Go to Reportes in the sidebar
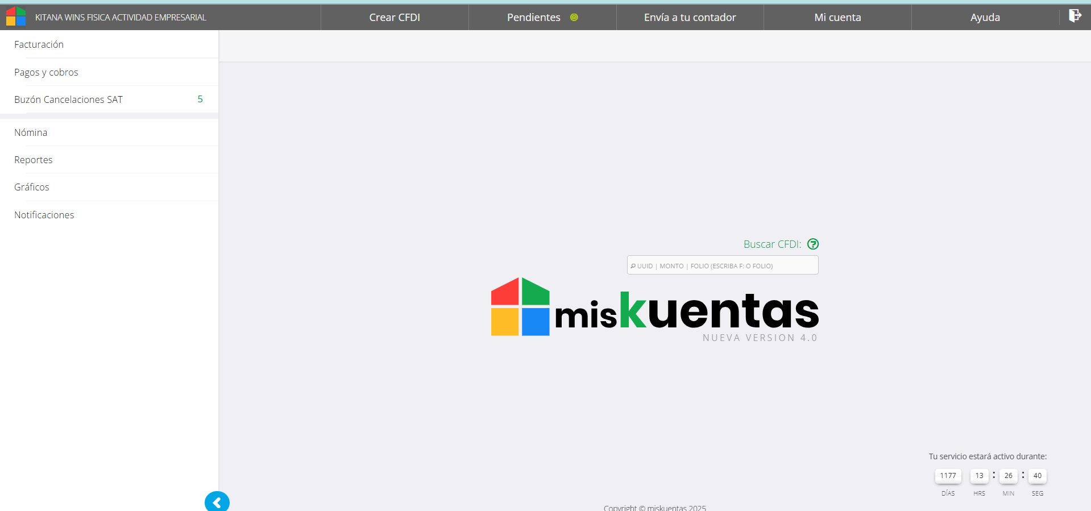 click(34, 160)
